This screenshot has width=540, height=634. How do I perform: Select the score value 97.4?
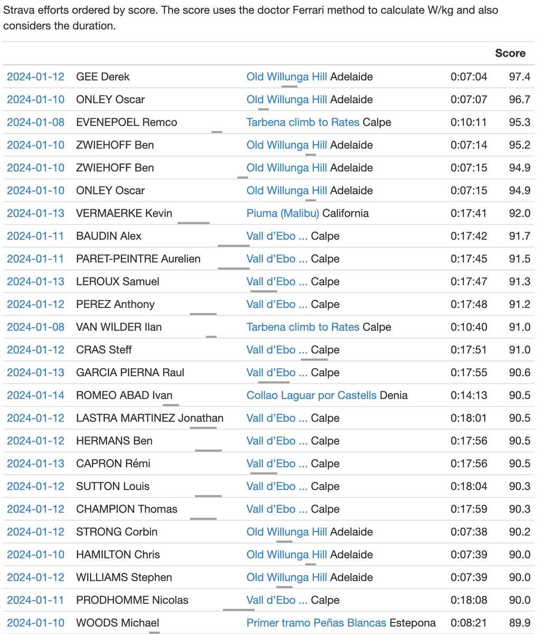[x=519, y=77]
